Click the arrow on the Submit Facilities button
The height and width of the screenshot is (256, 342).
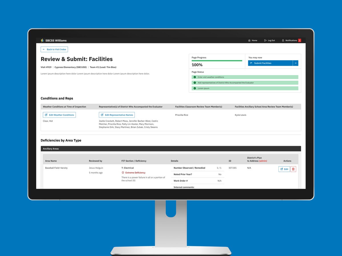pos(296,63)
